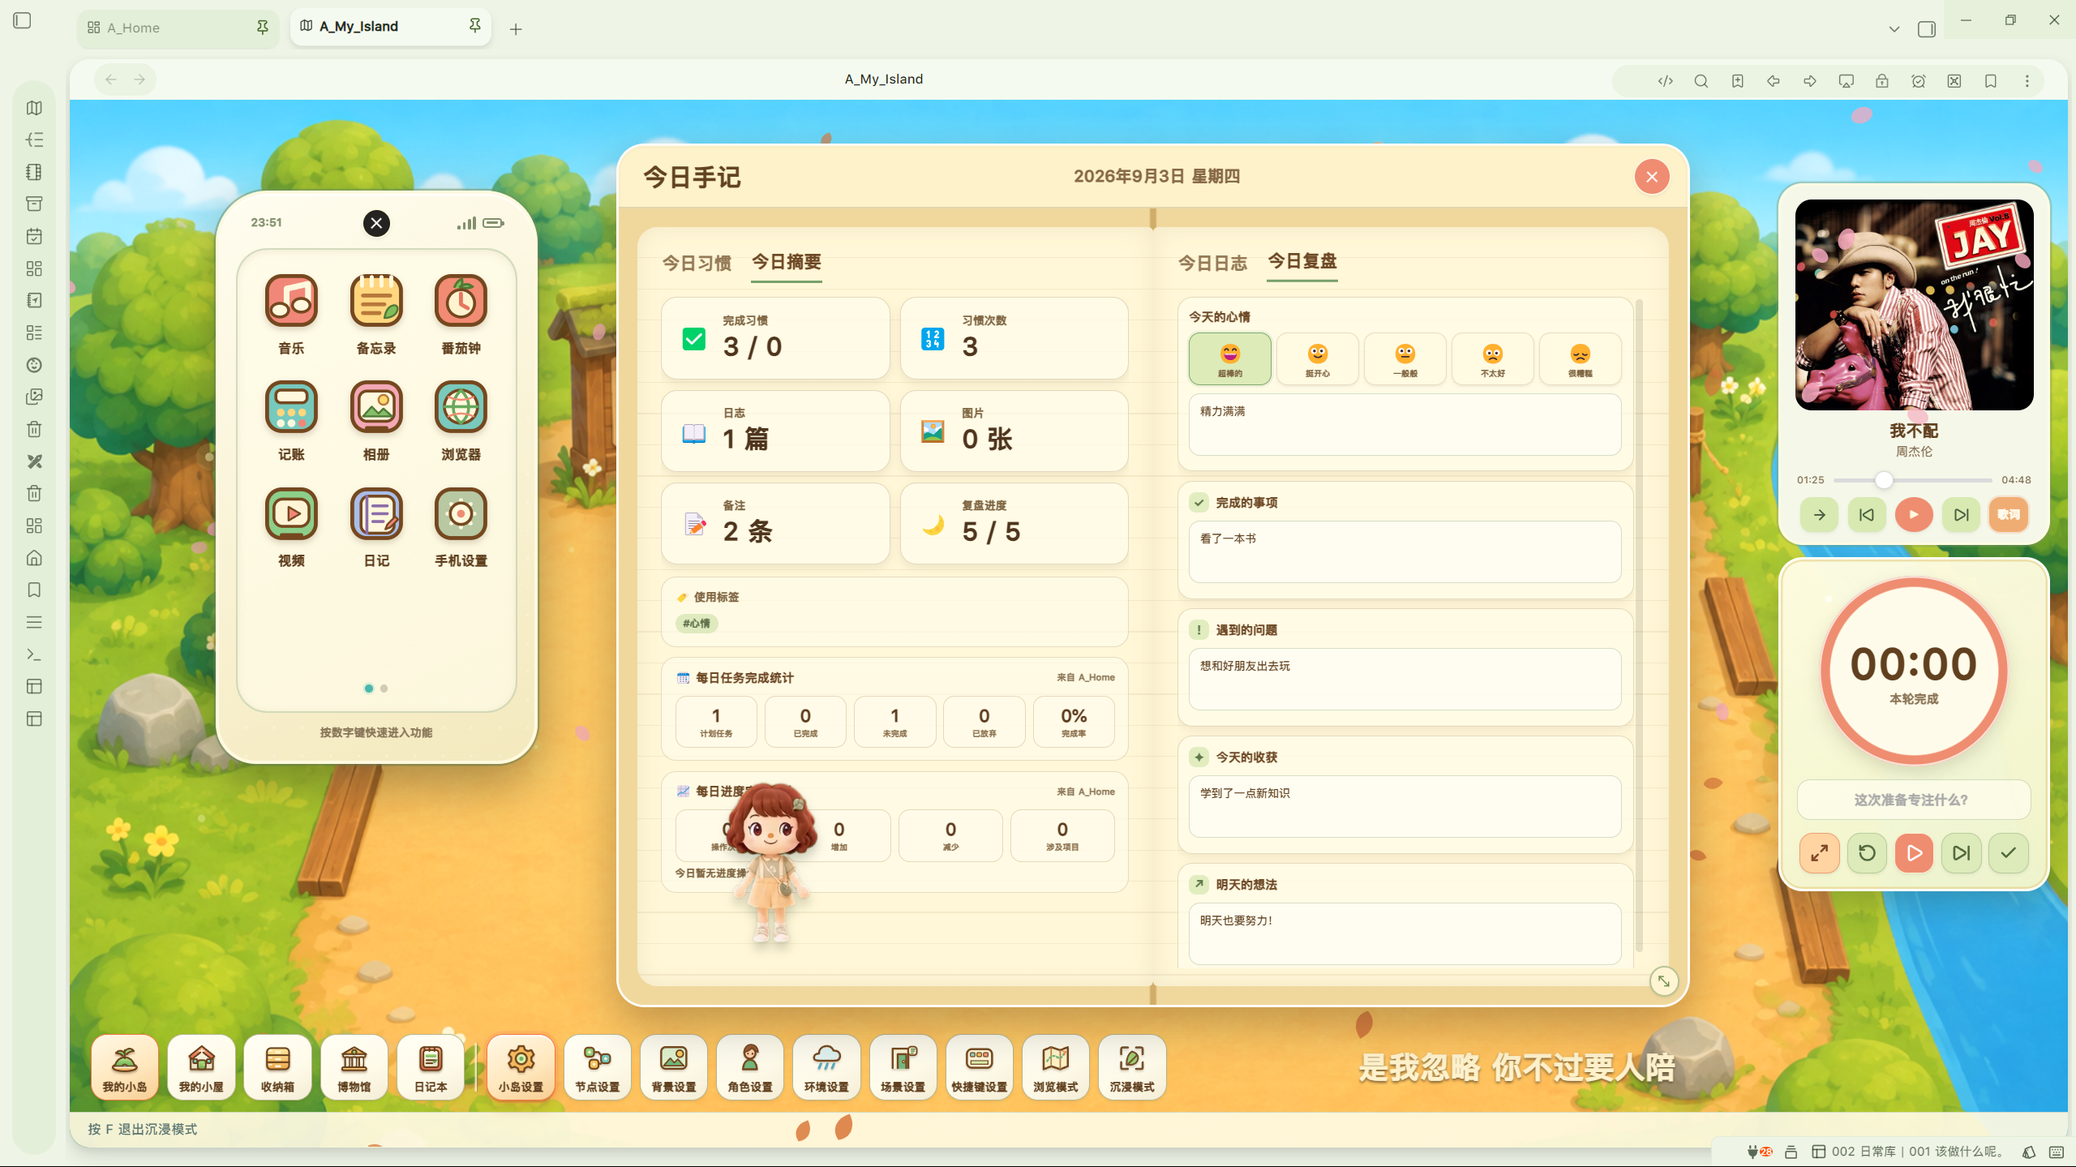Viewport: 2076px width, 1167px height.
Task: Launch the 番茄钟 pomodoro app
Action: click(461, 302)
